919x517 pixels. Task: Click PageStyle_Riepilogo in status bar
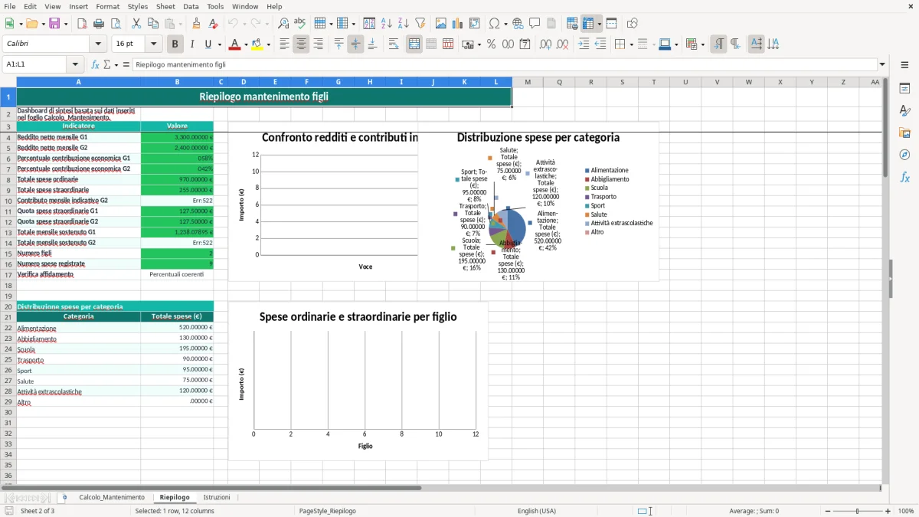[327, 511]
